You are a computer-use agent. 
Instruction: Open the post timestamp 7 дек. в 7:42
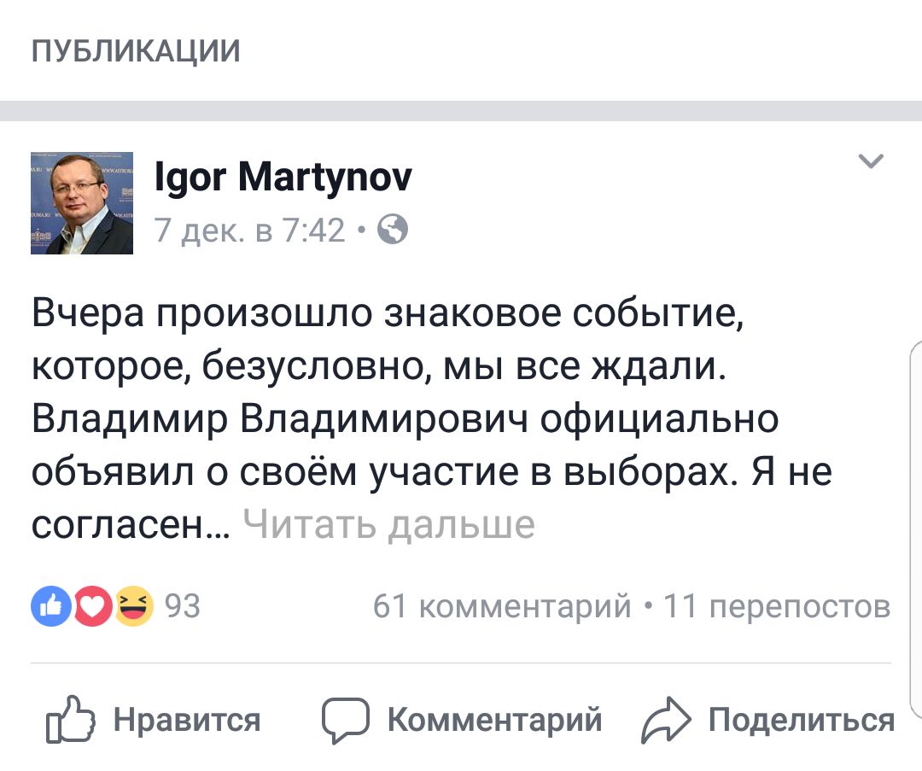click(249, 230)
